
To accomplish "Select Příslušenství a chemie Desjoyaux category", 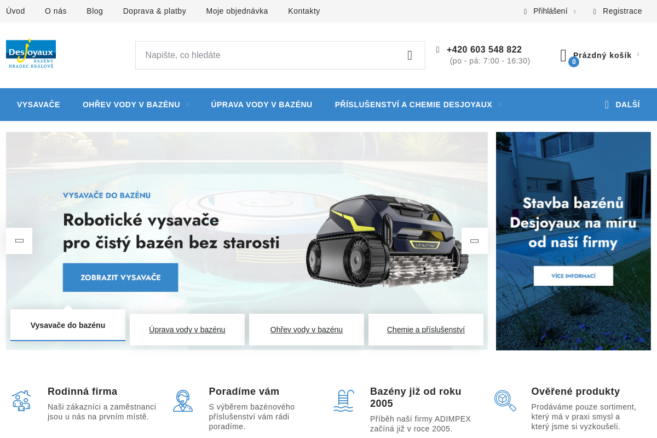I will pos(413,105).
